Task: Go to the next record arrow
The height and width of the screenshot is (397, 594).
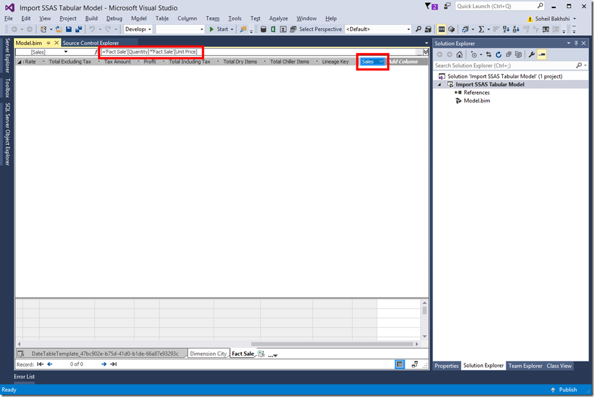Action: [103, 364]
